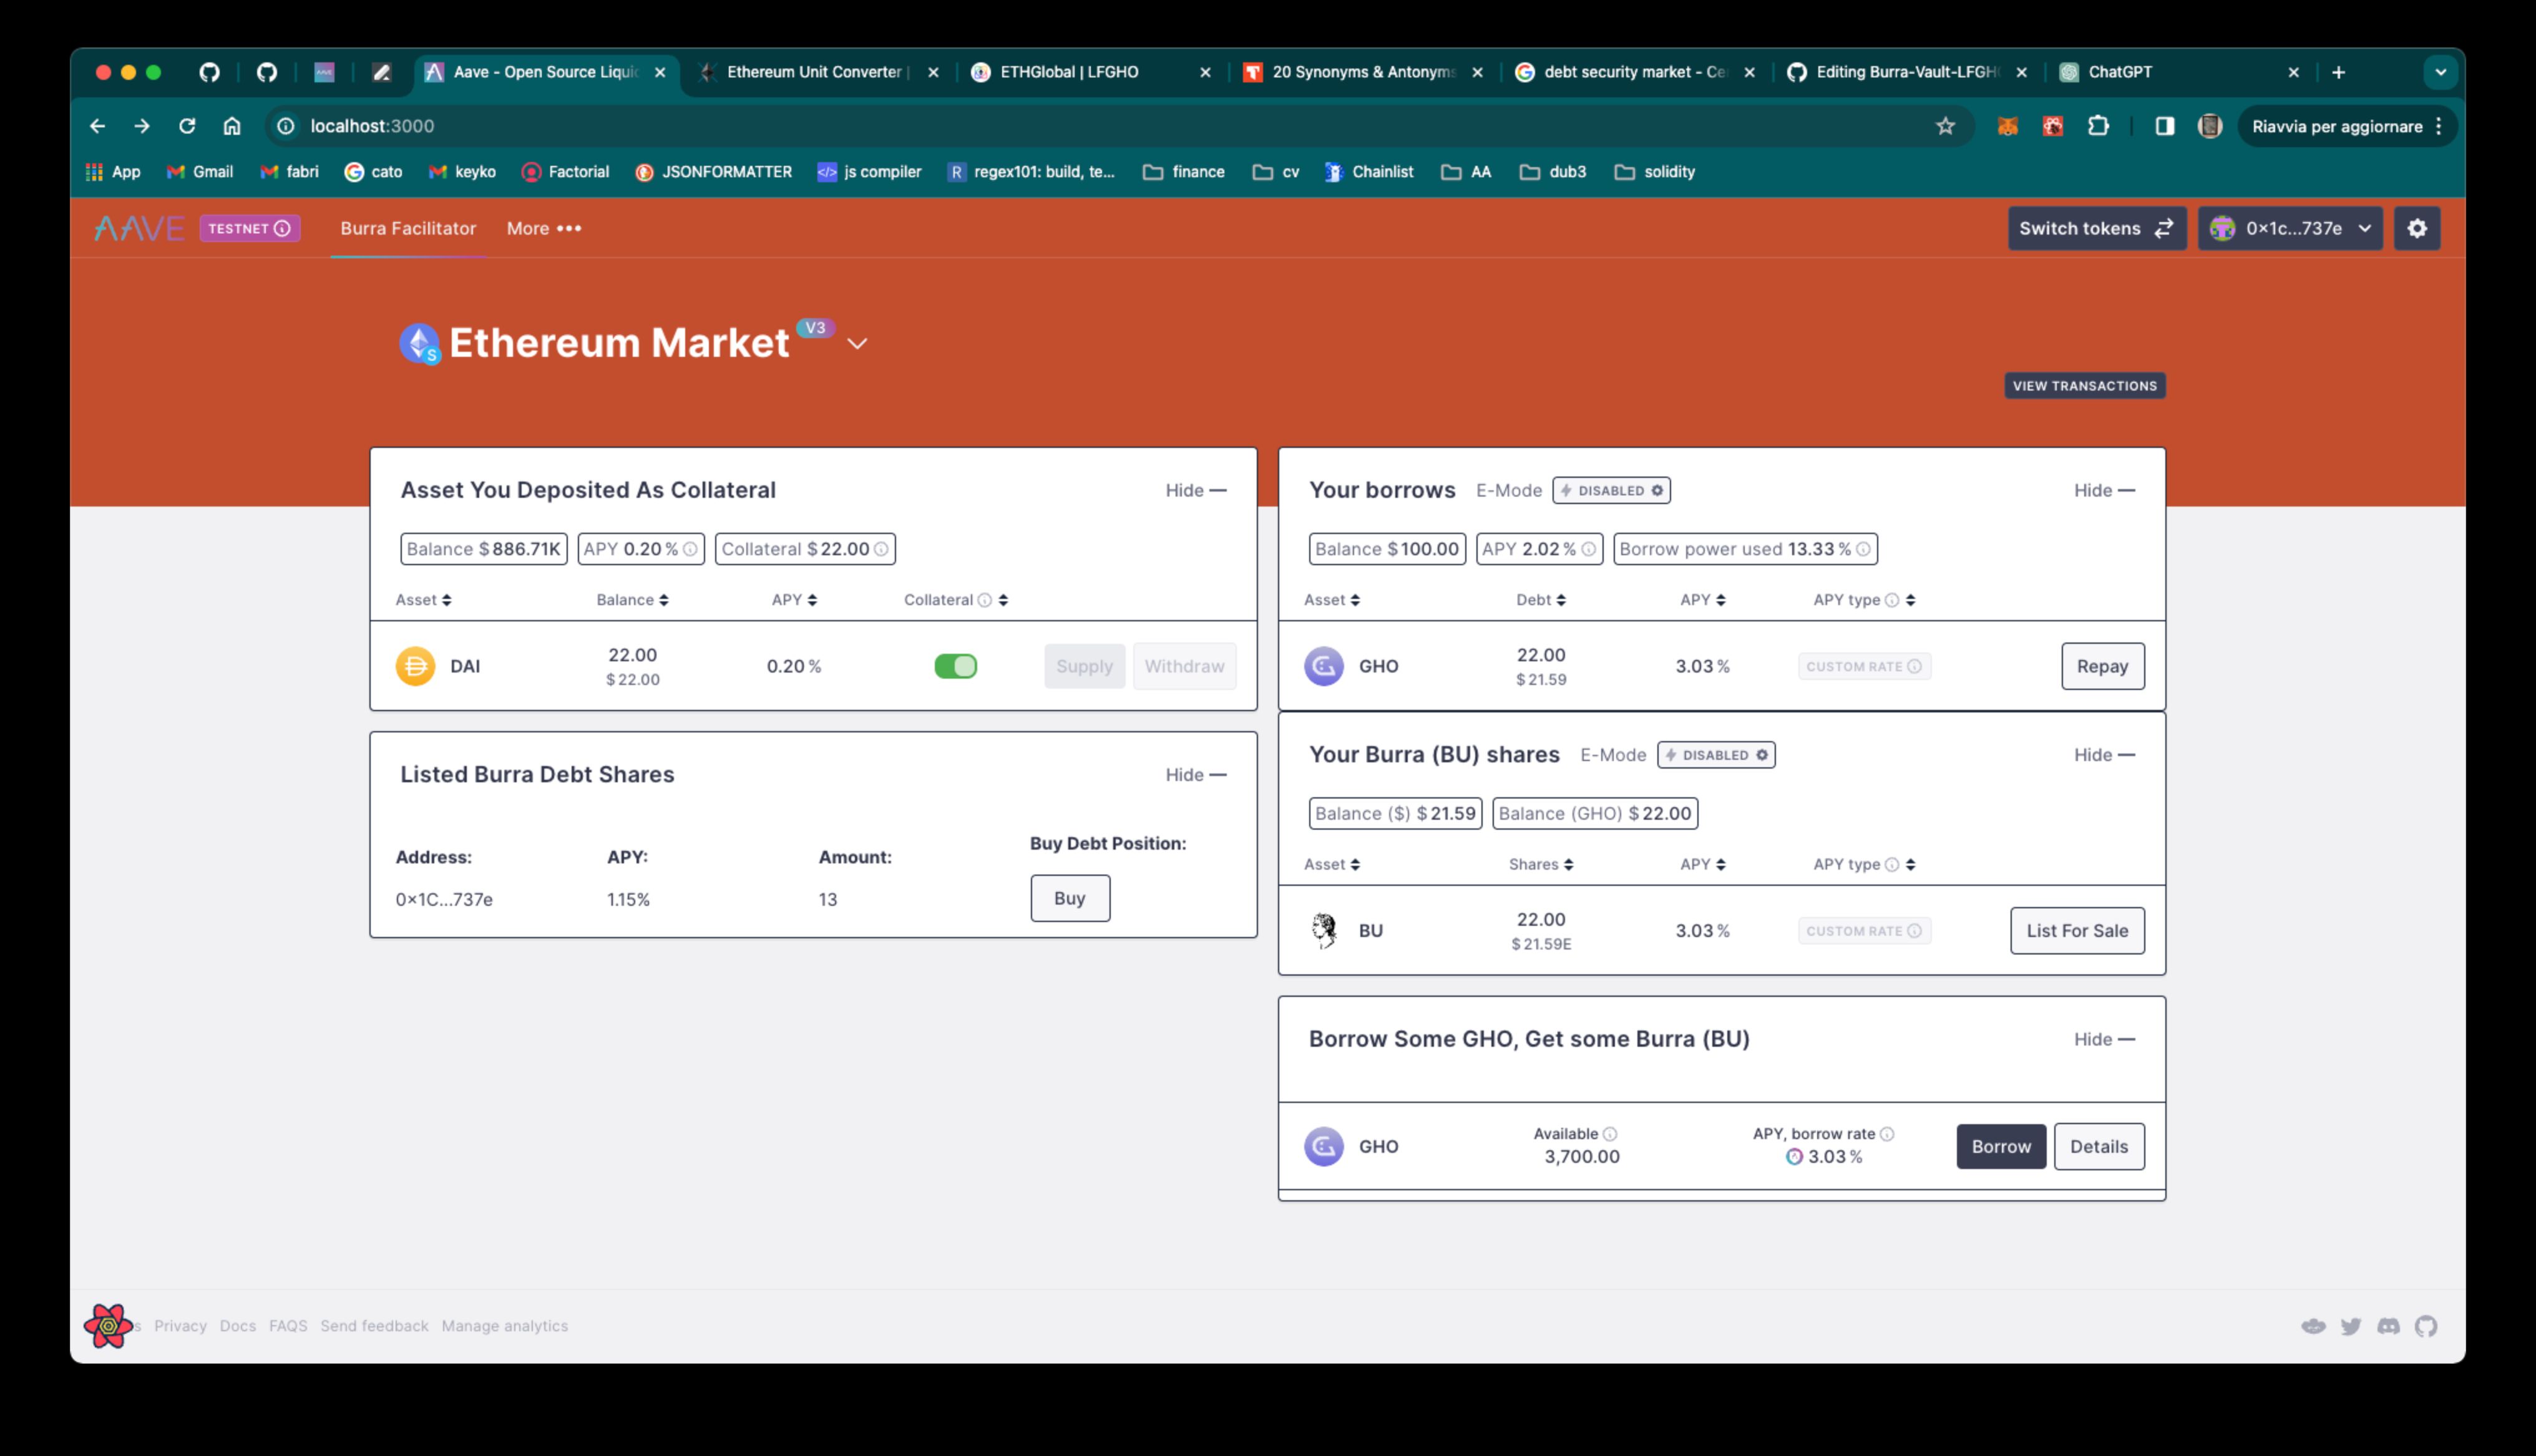Open Lens icon in footer
Screen dimensions: 2536x1456
(2313, 1326)
